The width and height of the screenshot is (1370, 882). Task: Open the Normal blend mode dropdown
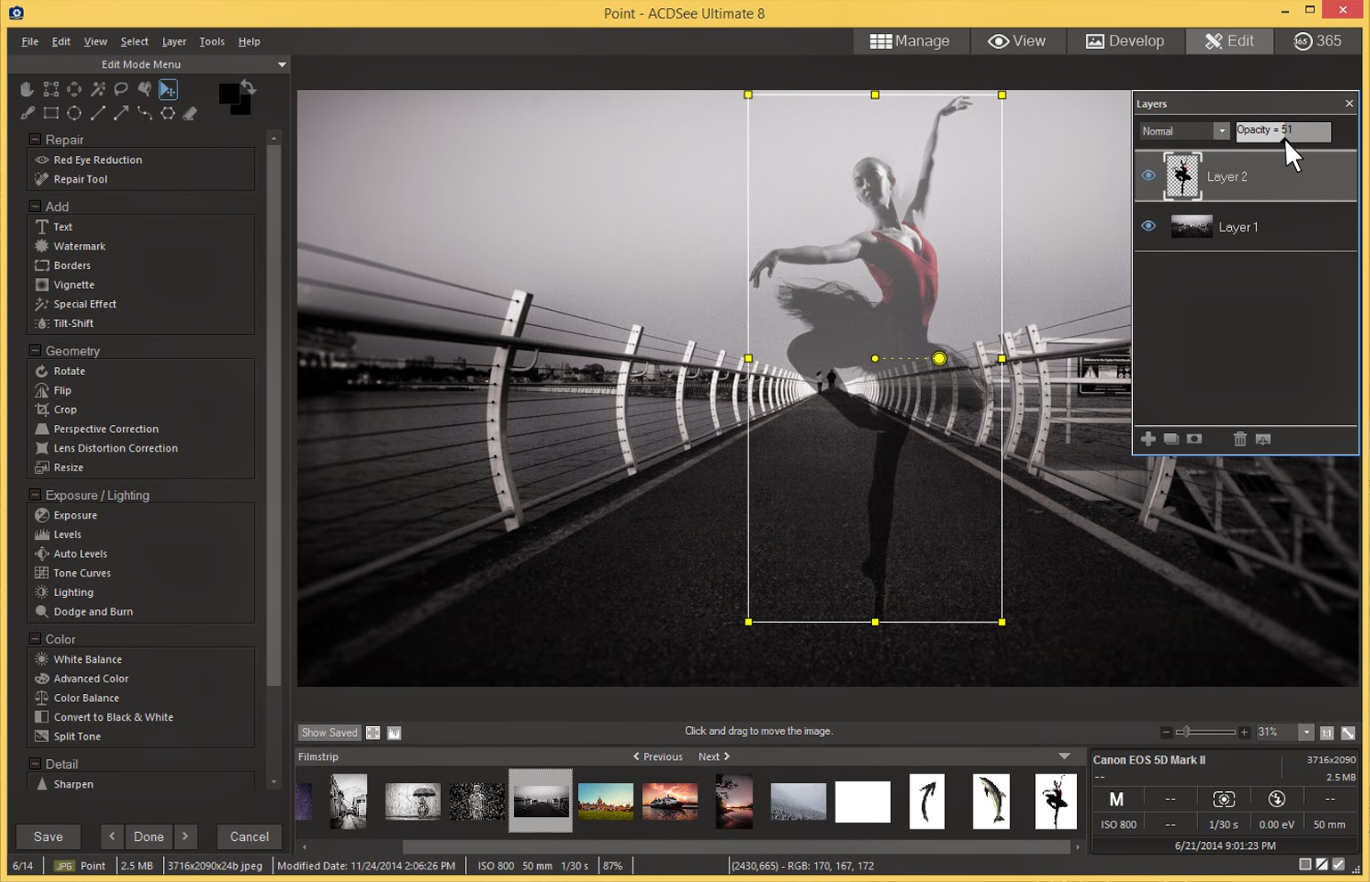[x=1185, y=131]
